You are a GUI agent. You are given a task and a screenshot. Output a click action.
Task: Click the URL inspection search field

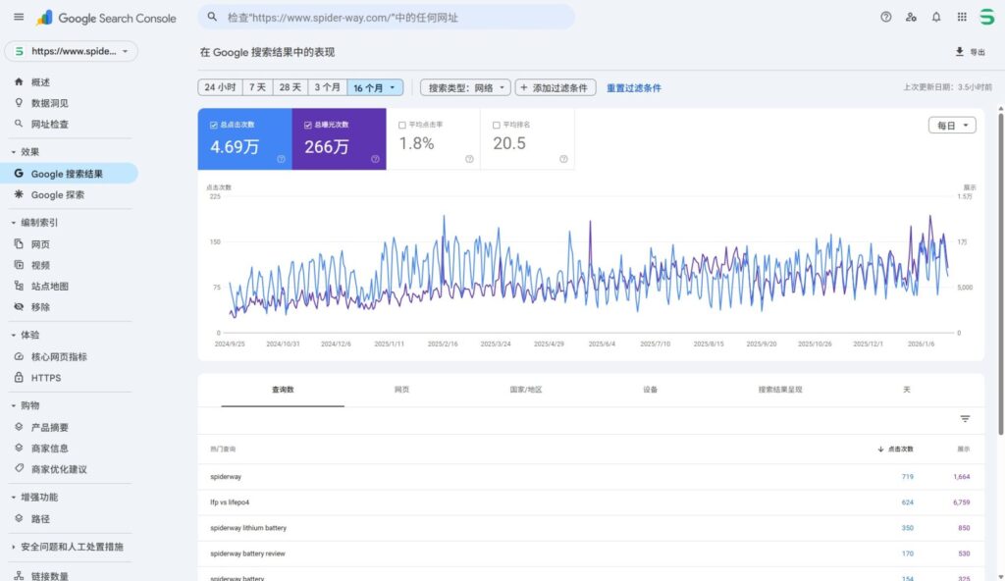393,18
